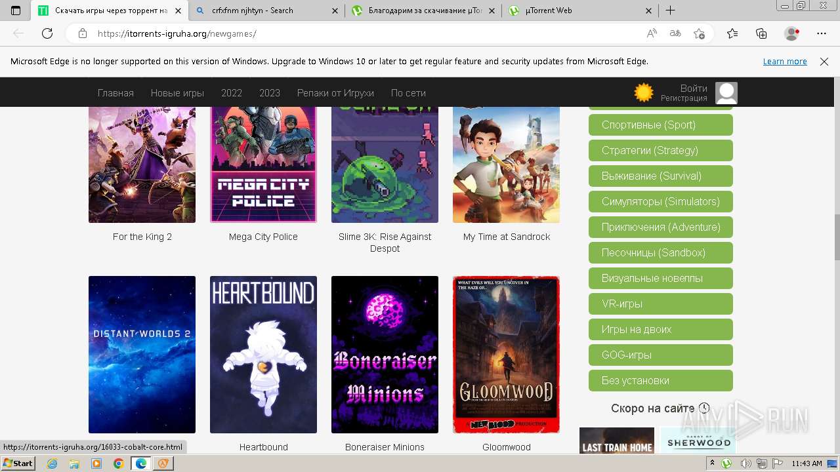
Task: Open Internet Explorer from the taskbar
Action: pyautogui.click(x=52, y=463)
